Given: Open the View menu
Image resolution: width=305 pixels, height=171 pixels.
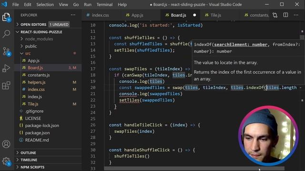Looking at the screenshot, I should tap(63, 4).
